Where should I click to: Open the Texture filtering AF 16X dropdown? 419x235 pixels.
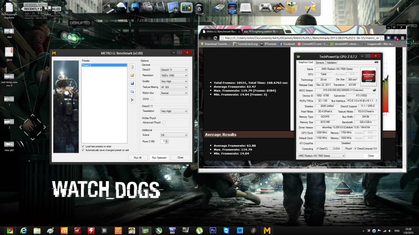(174, 87)
